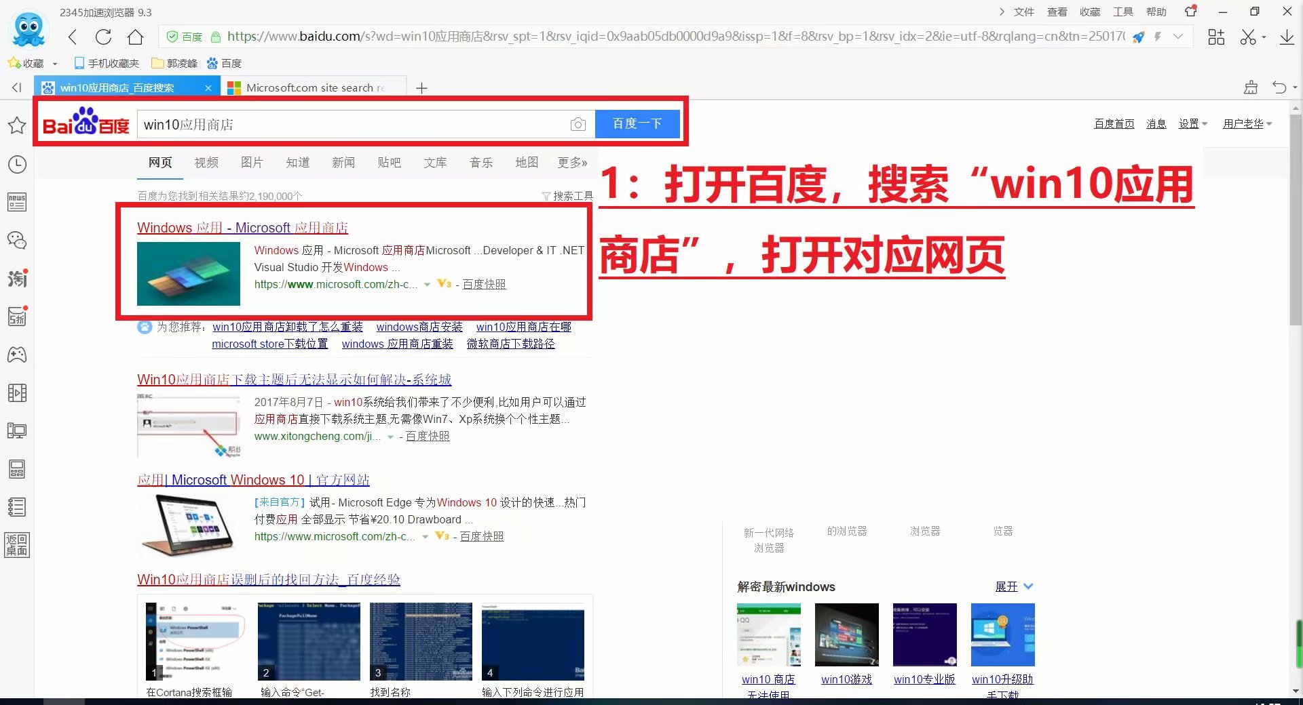Collapse the sidebar toggle left of tabs
Viewport: 1303px width, 705px height.
(x=17, y=87)
